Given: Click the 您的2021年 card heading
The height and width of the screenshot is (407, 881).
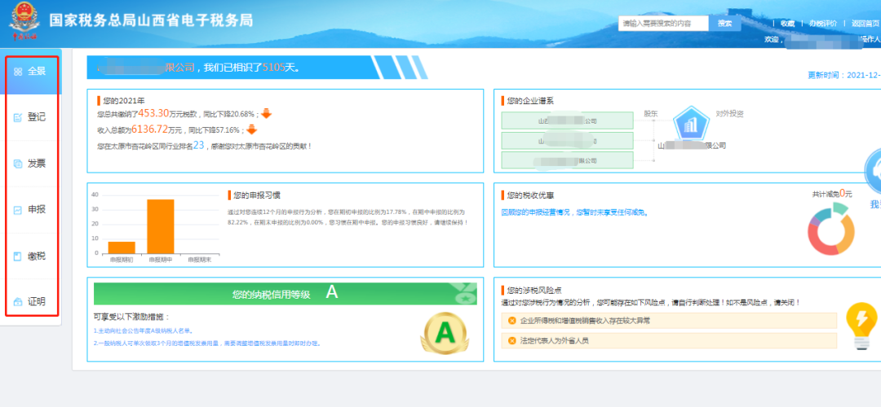Looking at the screenshot, I should (124, 101).
